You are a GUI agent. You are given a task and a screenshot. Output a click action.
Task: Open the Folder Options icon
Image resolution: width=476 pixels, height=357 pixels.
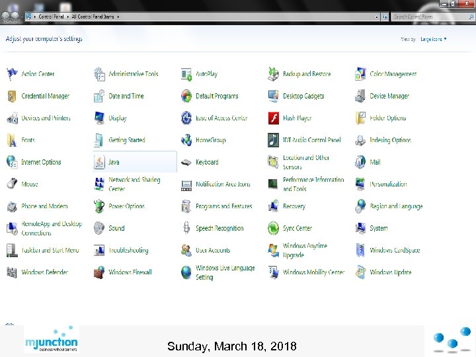pos(360,118)
